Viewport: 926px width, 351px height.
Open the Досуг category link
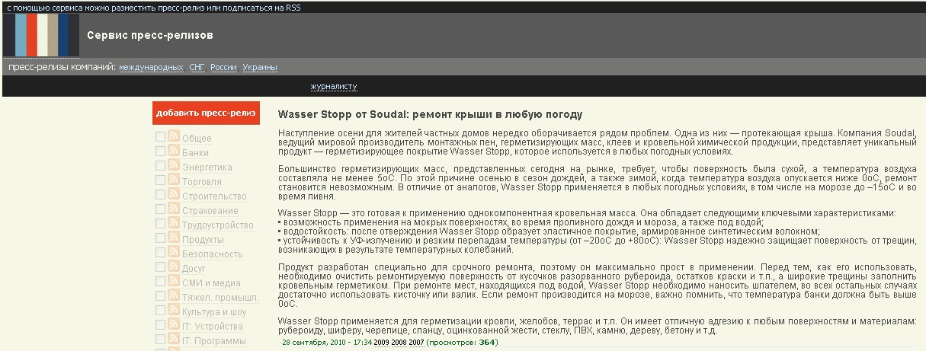point(194,269)
